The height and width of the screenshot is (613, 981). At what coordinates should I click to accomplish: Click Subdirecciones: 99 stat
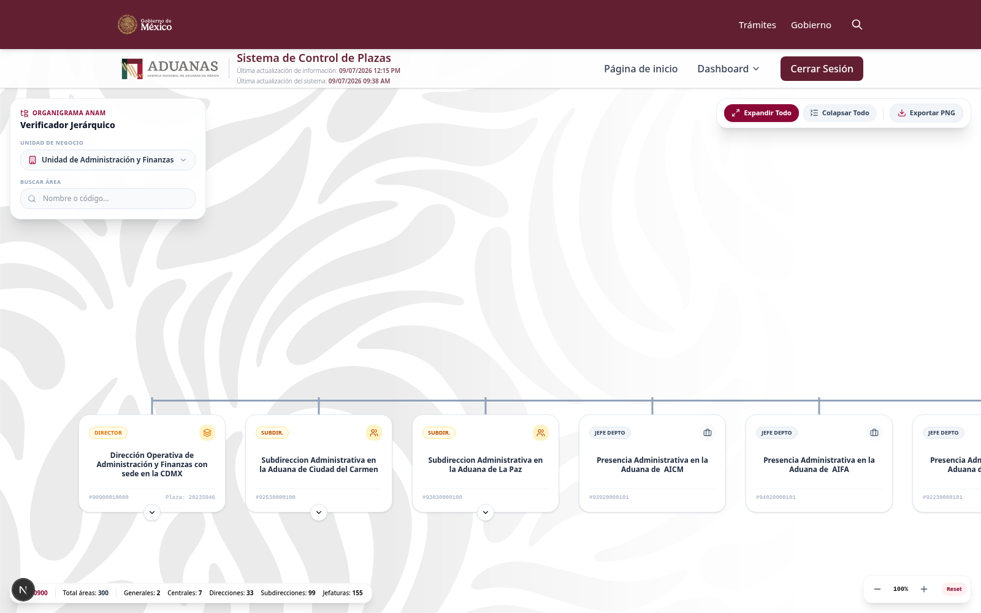pos(288,593)
